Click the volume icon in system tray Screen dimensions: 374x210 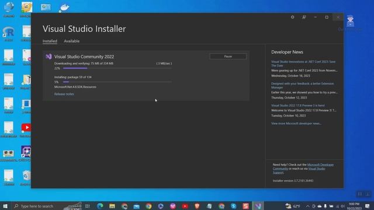click(343, 206)
